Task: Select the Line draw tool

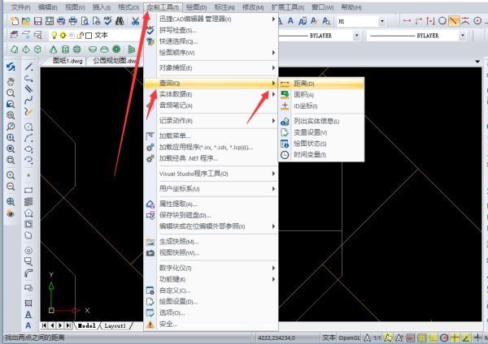Action: coord(28,67)
